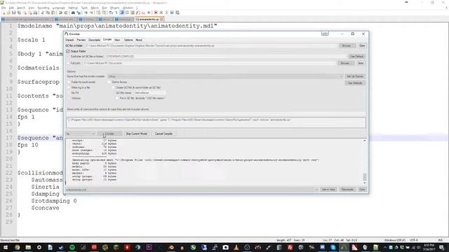
Task: Toggle the Output Folder checkbox in Crowbar
Action: (x=68, y=51)
